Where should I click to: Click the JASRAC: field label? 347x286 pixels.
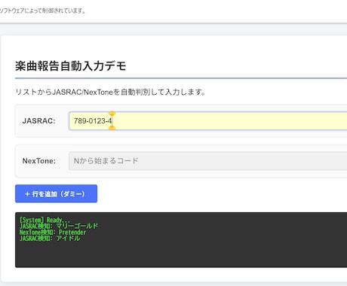pyautogui.click(x=39, y=121)
